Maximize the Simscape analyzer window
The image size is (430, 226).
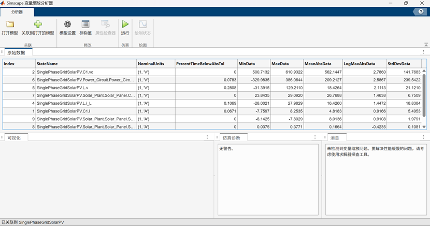click(x=406, y=3)
